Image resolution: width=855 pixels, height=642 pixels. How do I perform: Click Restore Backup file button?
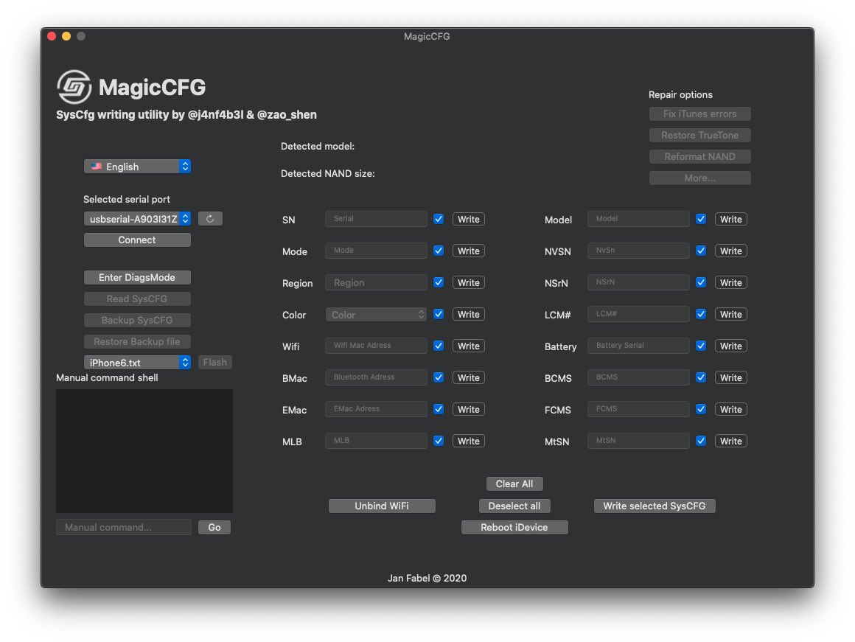click(137, 341)
